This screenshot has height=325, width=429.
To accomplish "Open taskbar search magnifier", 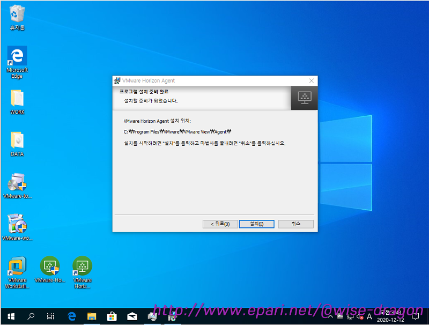I will [x=31, y=316].
